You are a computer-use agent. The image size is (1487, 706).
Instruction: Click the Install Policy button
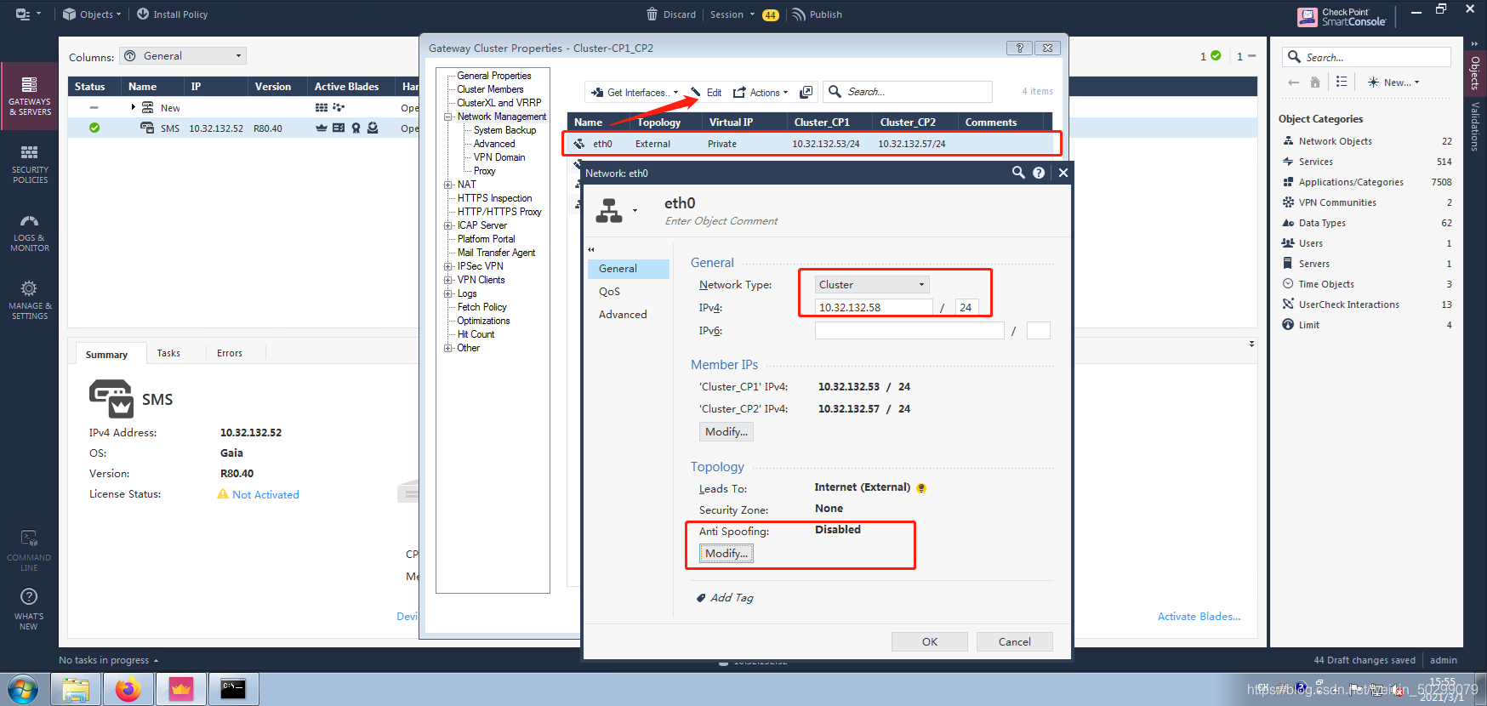click(x=172, y=14)
